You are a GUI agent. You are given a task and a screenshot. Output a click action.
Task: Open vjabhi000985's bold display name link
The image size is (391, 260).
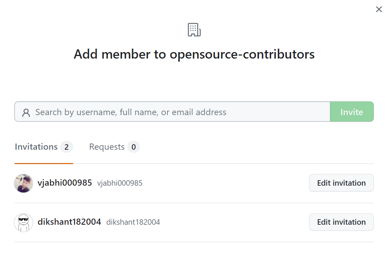64,183
